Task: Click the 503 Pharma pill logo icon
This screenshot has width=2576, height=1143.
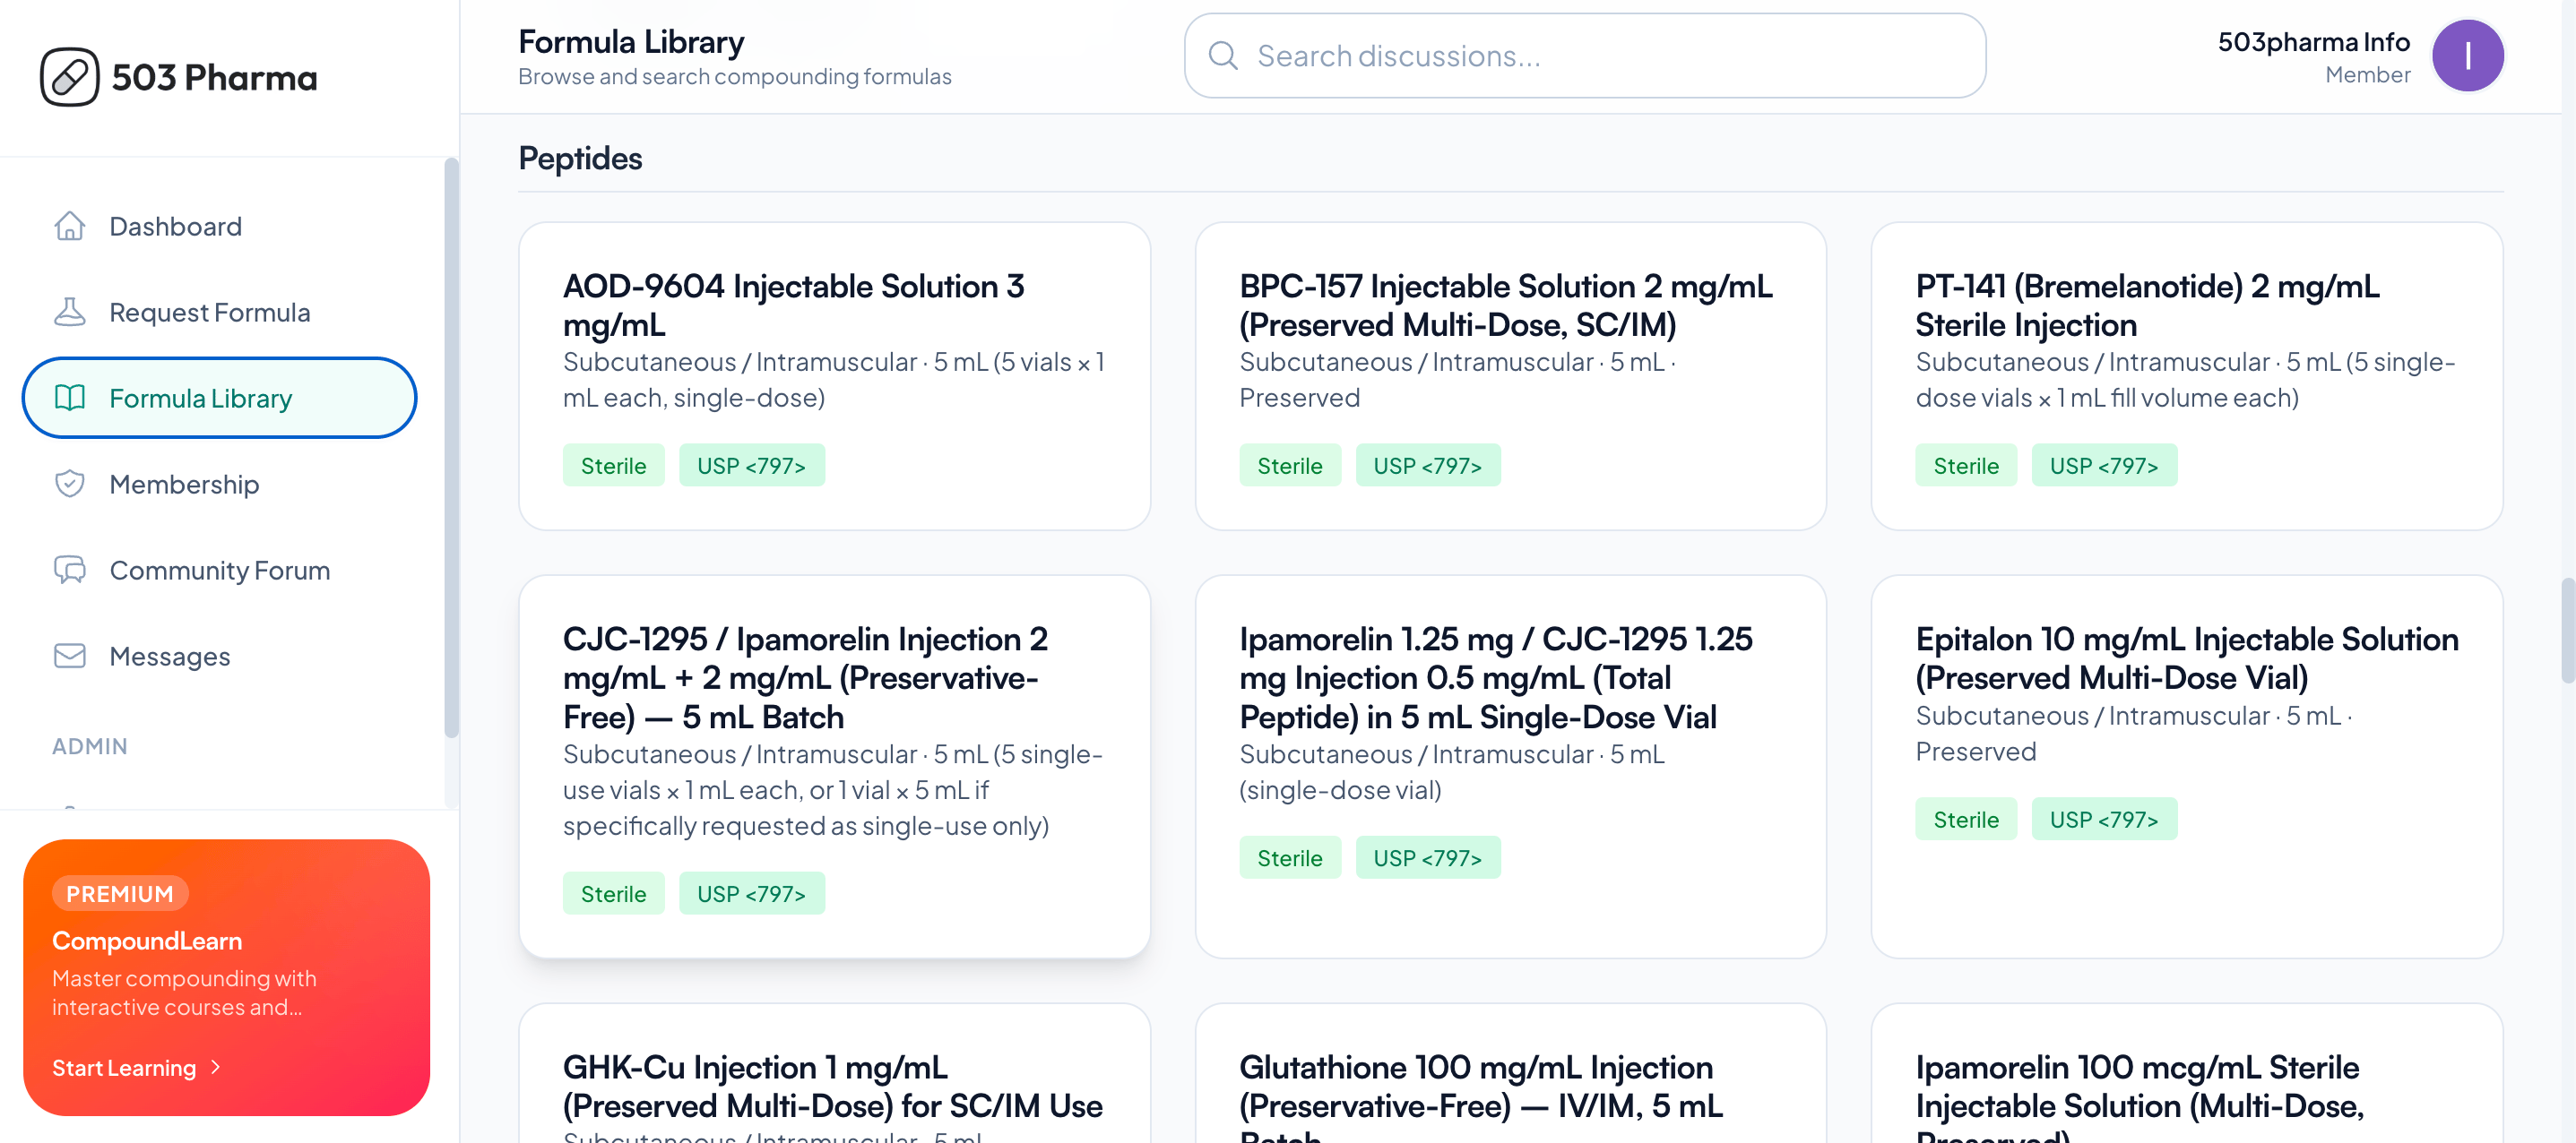Action: 69,77
